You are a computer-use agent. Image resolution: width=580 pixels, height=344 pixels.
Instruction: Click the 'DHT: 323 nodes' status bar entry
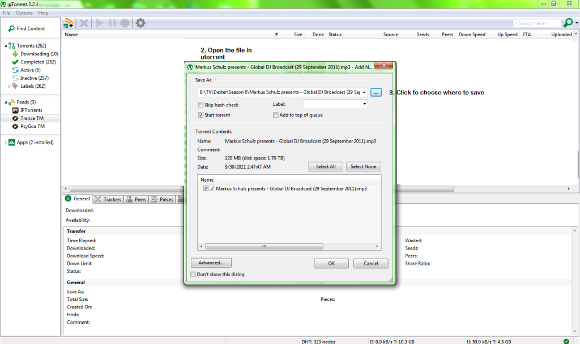[x=318, y=342]
